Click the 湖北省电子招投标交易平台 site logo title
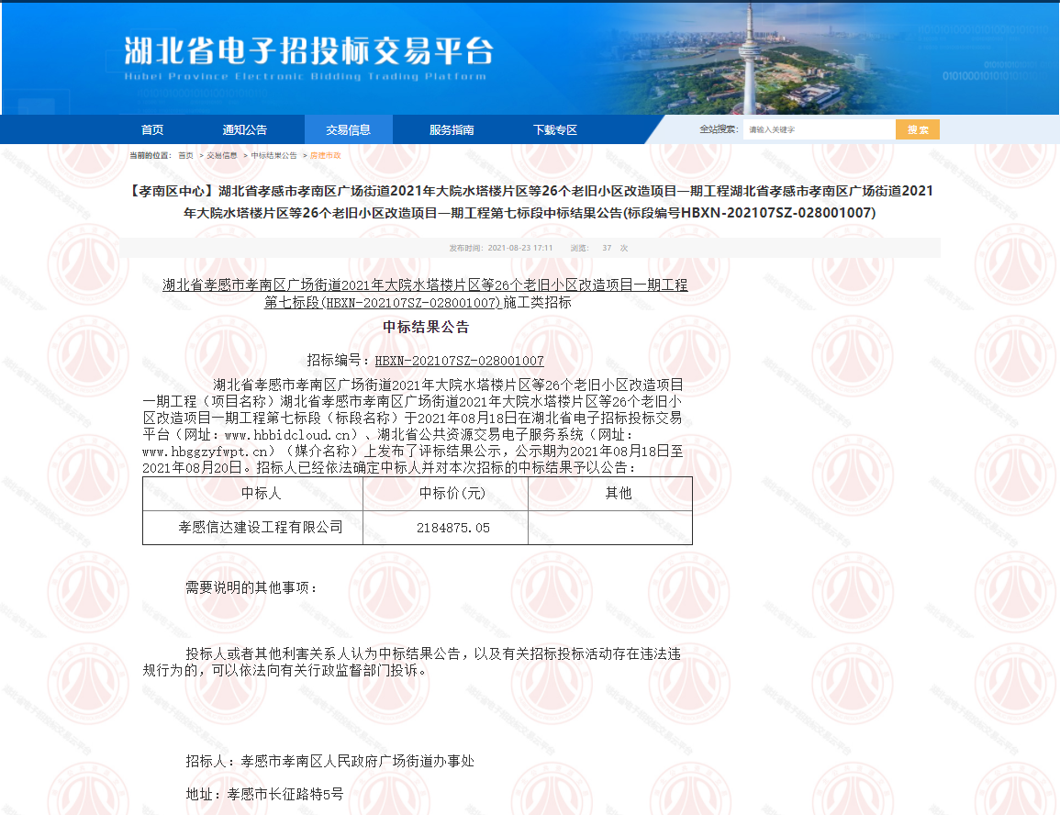The image size is (1060, 815). (x=308, y=52)
